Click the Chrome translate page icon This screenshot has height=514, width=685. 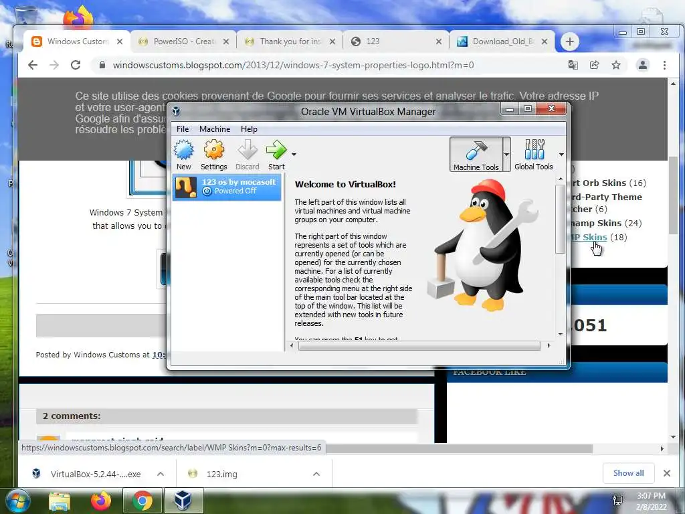pos(573,65)
